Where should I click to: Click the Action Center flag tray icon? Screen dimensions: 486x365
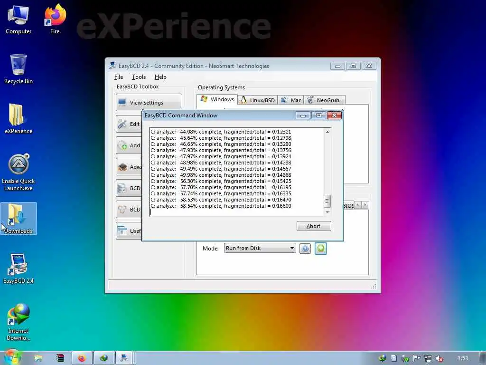417,358
